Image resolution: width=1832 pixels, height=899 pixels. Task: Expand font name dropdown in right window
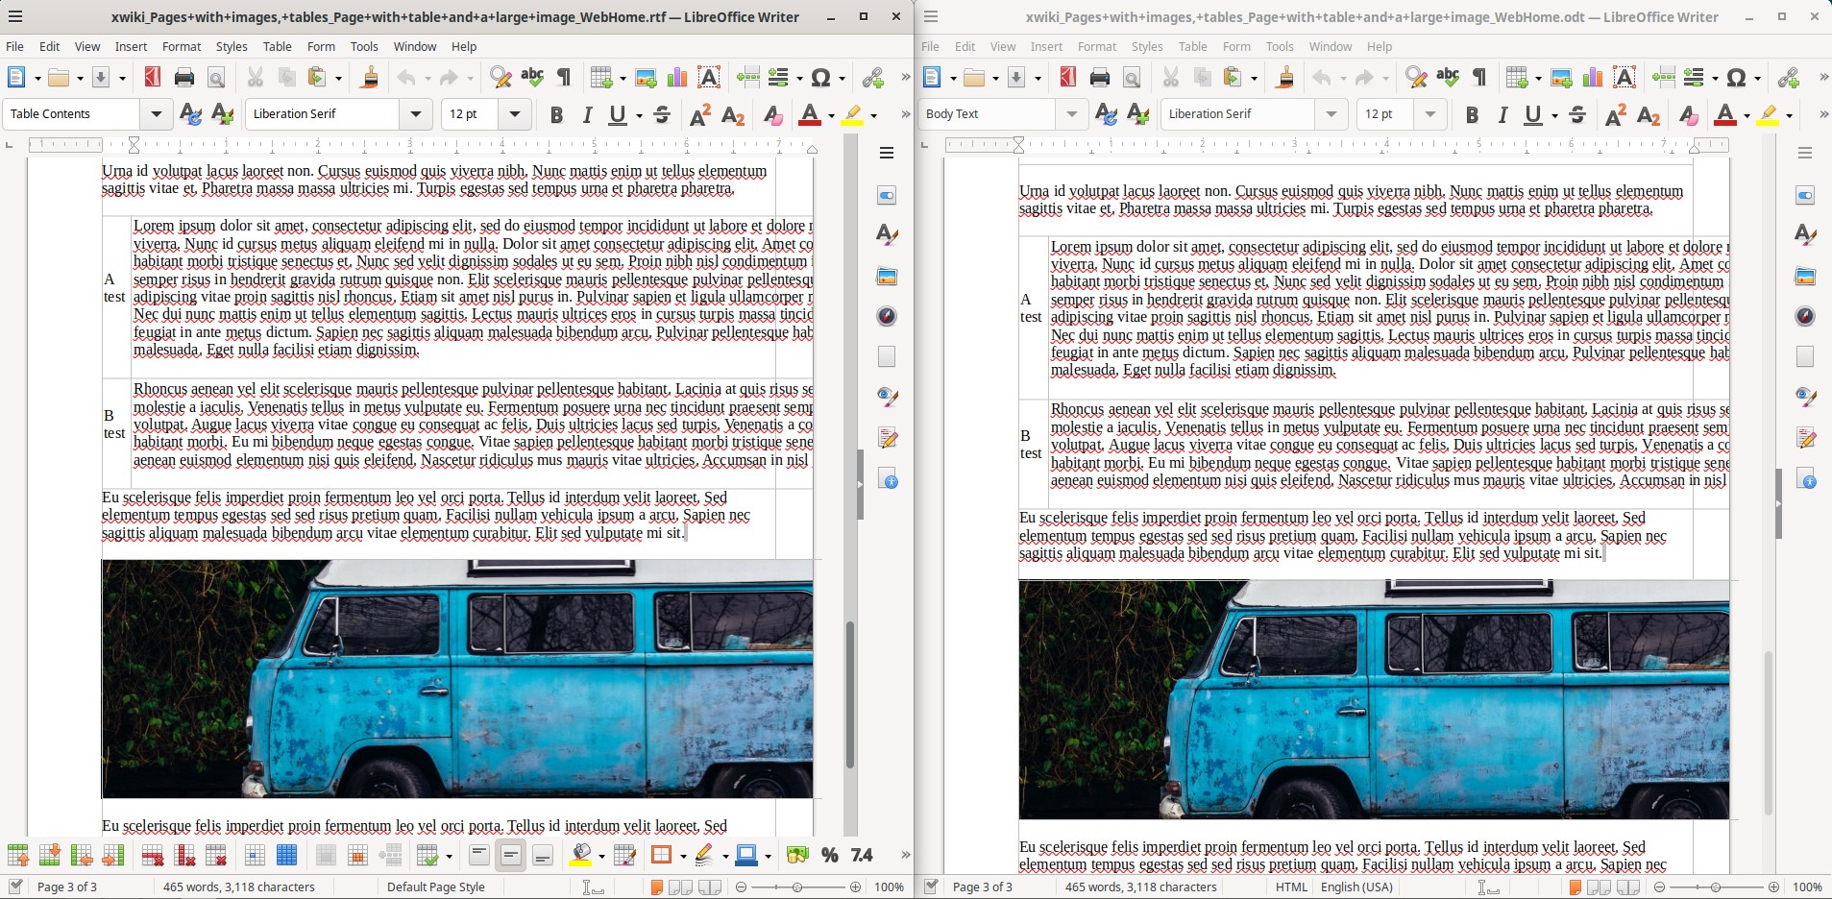coord(1331,114)
